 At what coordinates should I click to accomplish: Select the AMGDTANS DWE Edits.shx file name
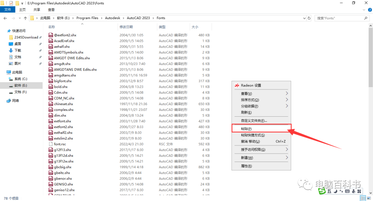pyautogui.click(x=75, y=69)
